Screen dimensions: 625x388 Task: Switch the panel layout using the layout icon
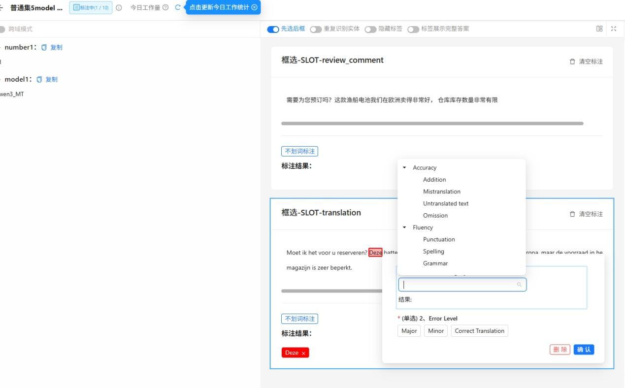[x=599, y=29]
